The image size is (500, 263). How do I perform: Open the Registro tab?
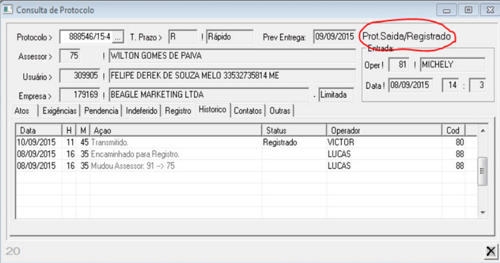click(178, 111)
